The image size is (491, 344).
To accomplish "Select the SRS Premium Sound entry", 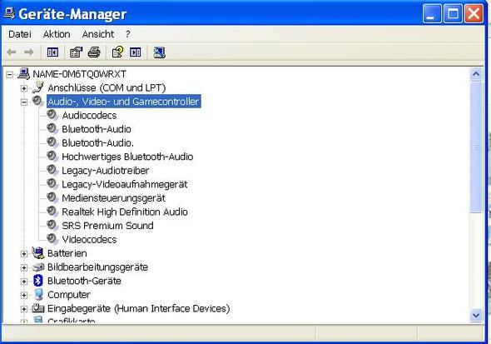I will (107, 226).
